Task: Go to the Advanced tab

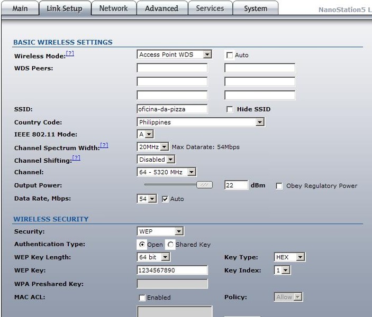Action: coord(161,8)
